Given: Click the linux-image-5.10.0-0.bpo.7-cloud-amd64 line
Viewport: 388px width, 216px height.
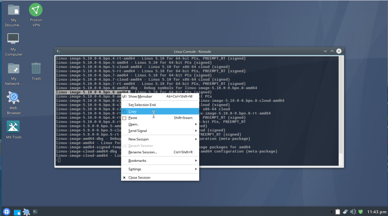Looking at the screenshot, I should point(143,80).
